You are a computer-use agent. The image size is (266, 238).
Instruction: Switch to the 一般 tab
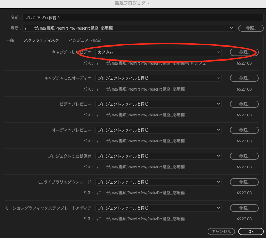pos(10,40)
